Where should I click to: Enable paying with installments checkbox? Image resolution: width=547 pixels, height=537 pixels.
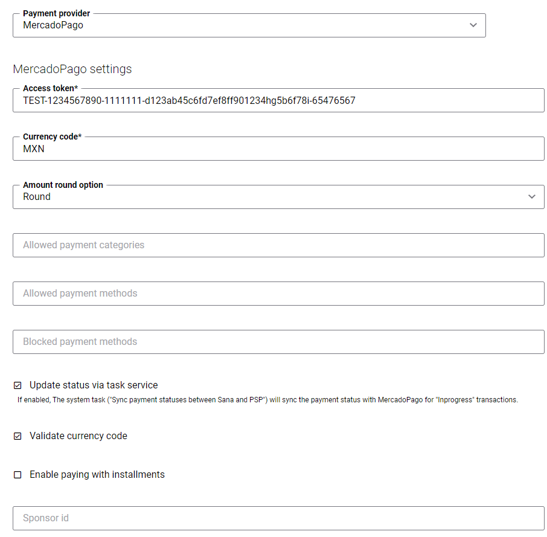[18, 475]
